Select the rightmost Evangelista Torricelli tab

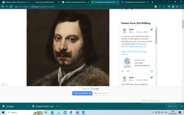click(x=135, y=2)
